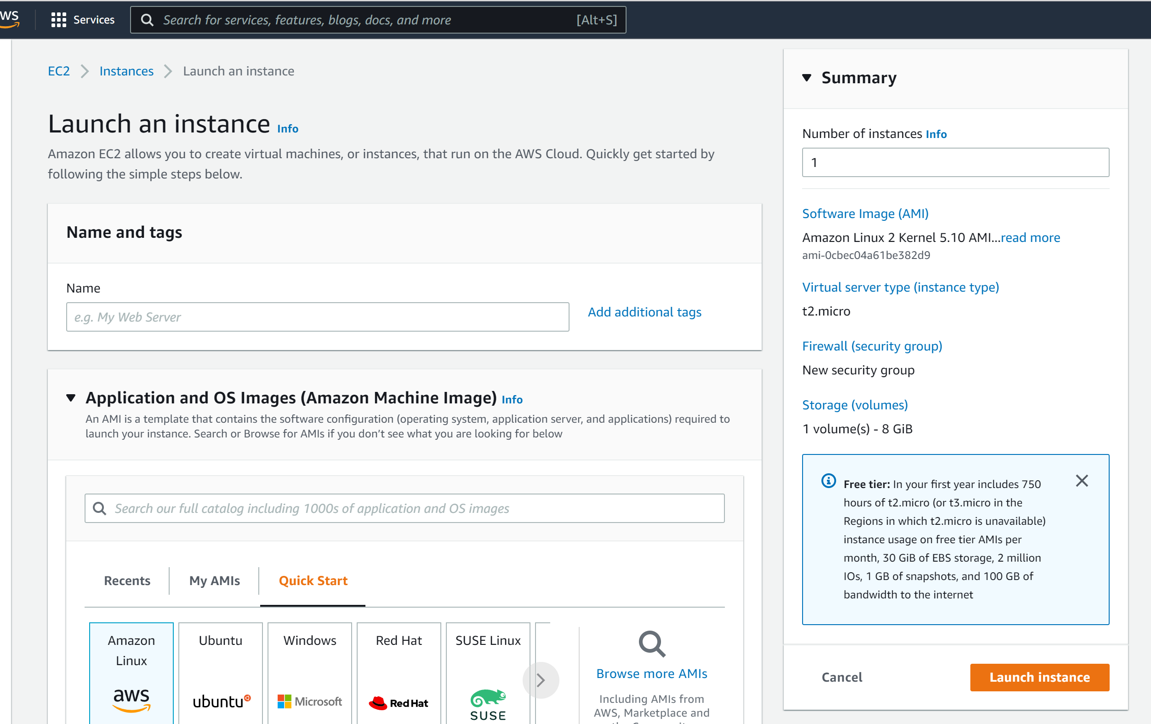This screenshot has height=724, width=1151.
Task: Click the New security group text
Action: pos(858,370)
